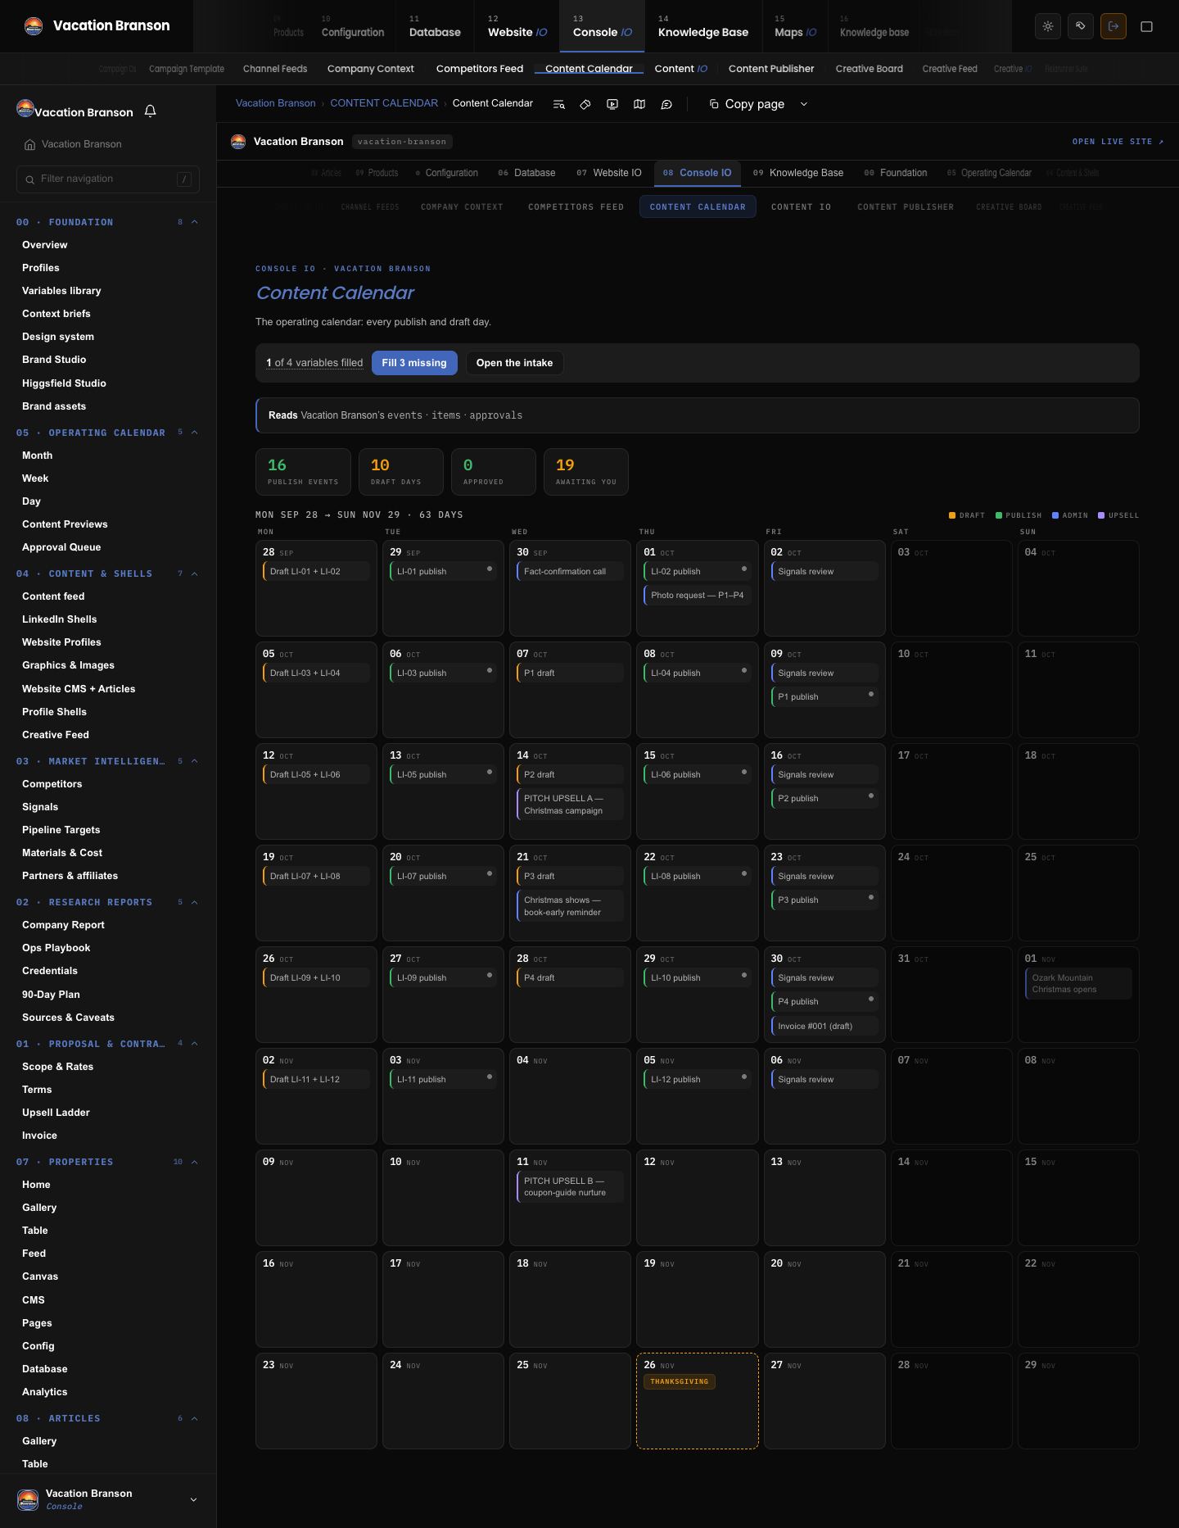The width and height of the screenshot is (1179, 1528).
Task: Click the P4 publish status dot
Action: tap(871, 999)
